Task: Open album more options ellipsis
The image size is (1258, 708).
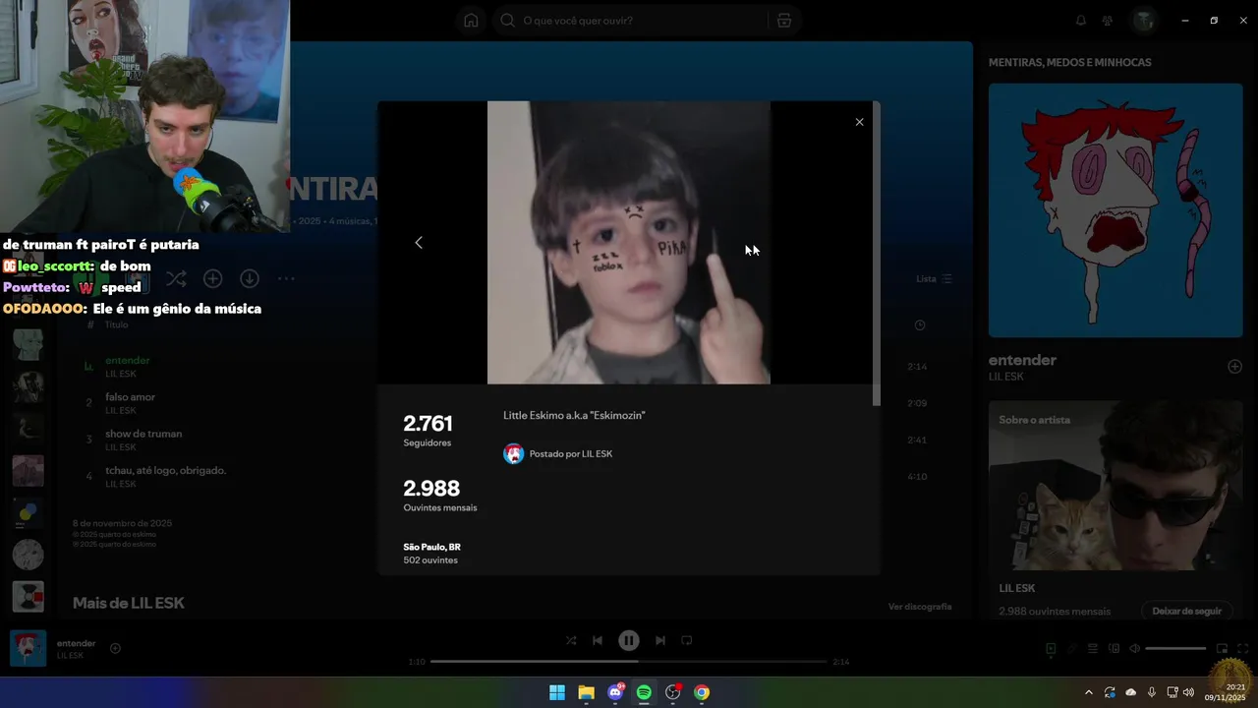Action: [286, 279]
